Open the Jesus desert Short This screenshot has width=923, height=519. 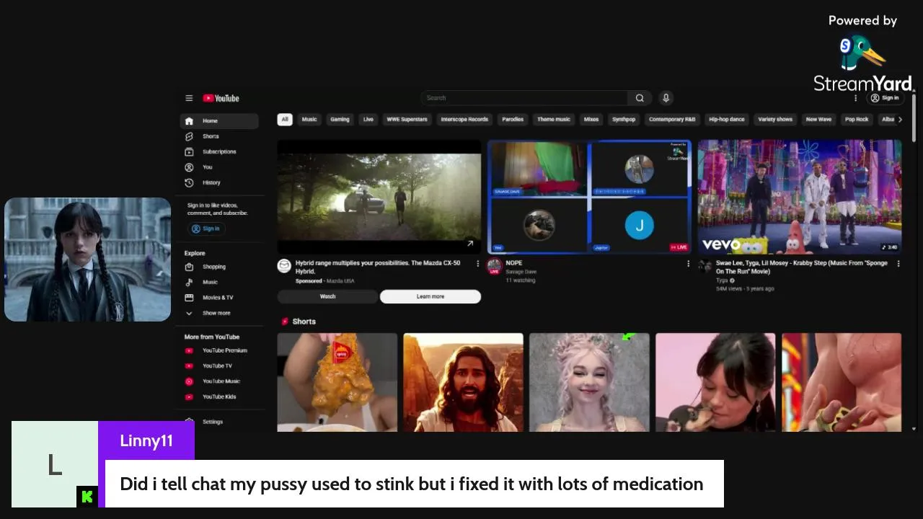click(464, 383)
